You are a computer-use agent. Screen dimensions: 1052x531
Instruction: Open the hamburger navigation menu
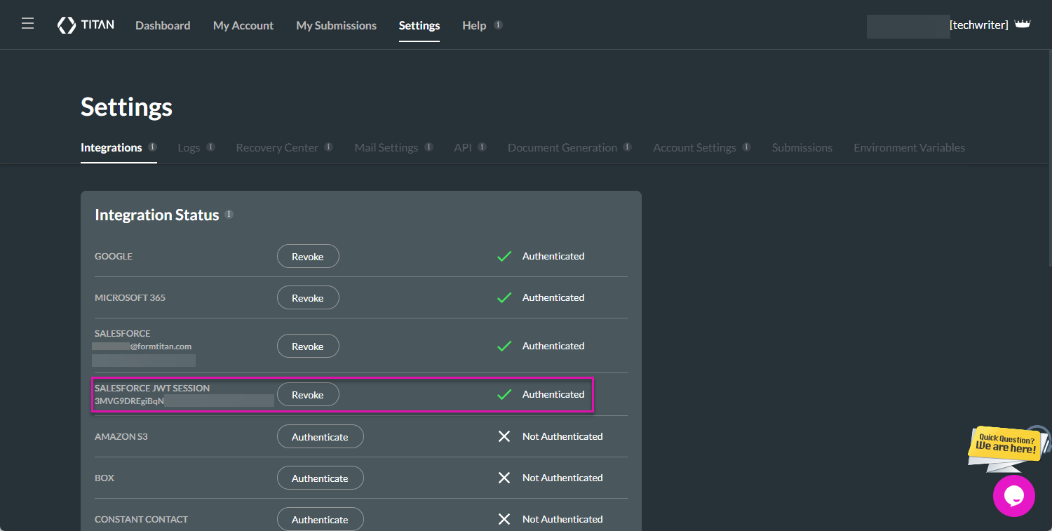[x=27, y=22]
